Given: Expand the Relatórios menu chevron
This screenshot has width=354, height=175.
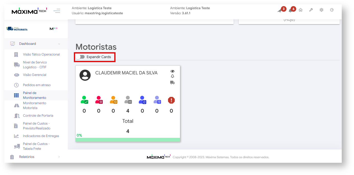Looking at the screenshot, I should 59,157.
